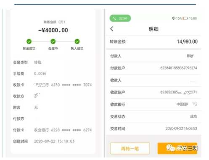
Task: Click the 再转一笔 button
Action: click(130, 149)
